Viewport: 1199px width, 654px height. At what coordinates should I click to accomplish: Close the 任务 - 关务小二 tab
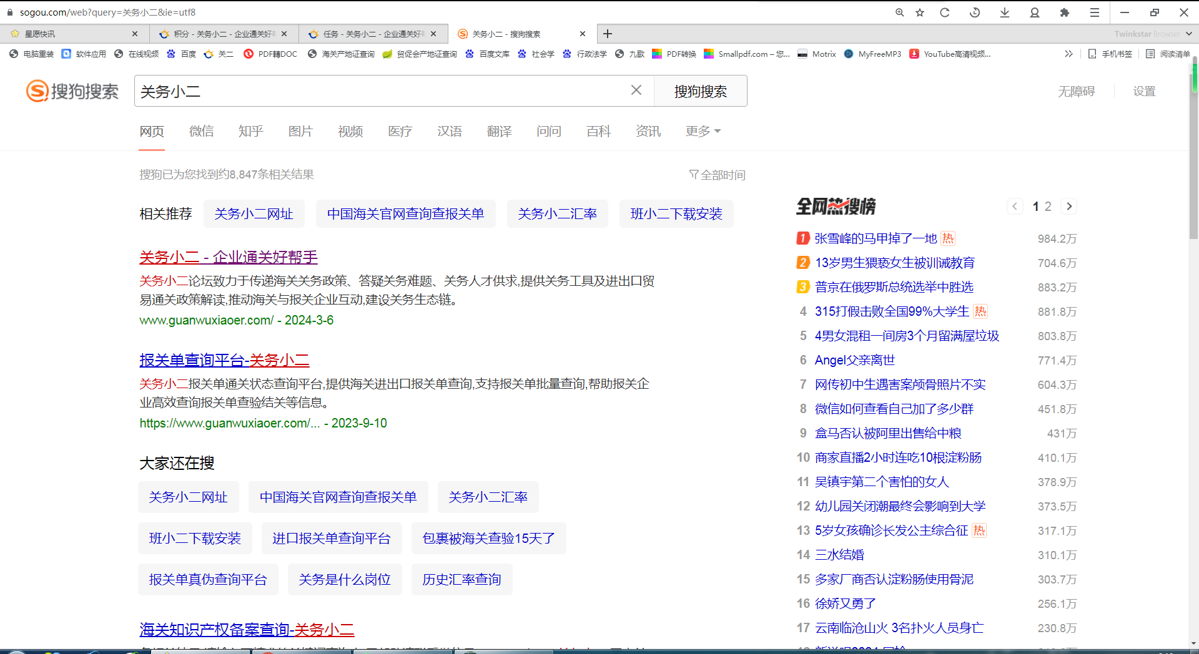[433, 34]
